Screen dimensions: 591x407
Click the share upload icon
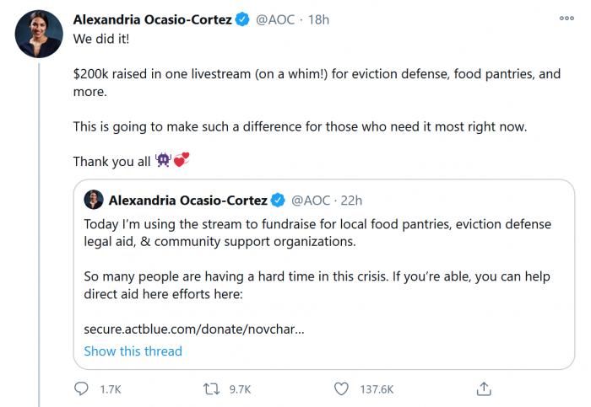pos(484,388)
